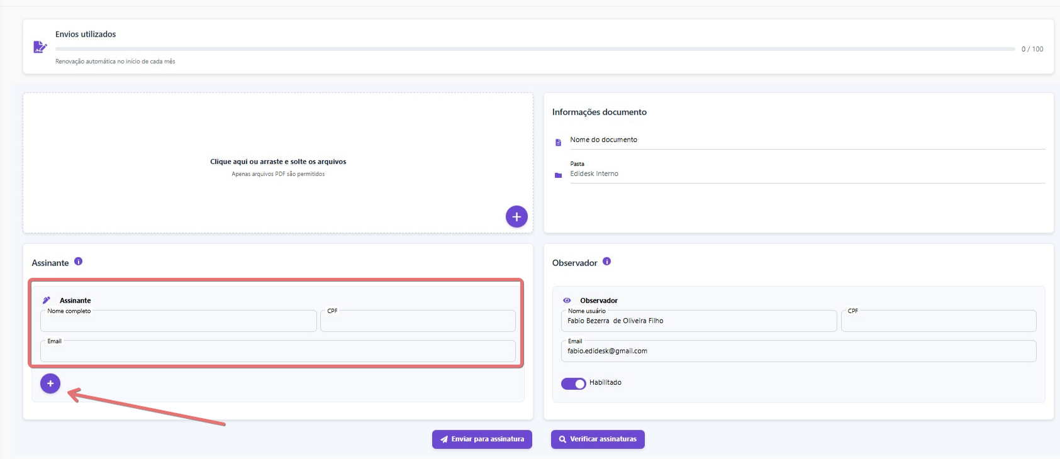Add another signer with the plus button
Viewport: 1060px width, 459px height.
[50, 384]
